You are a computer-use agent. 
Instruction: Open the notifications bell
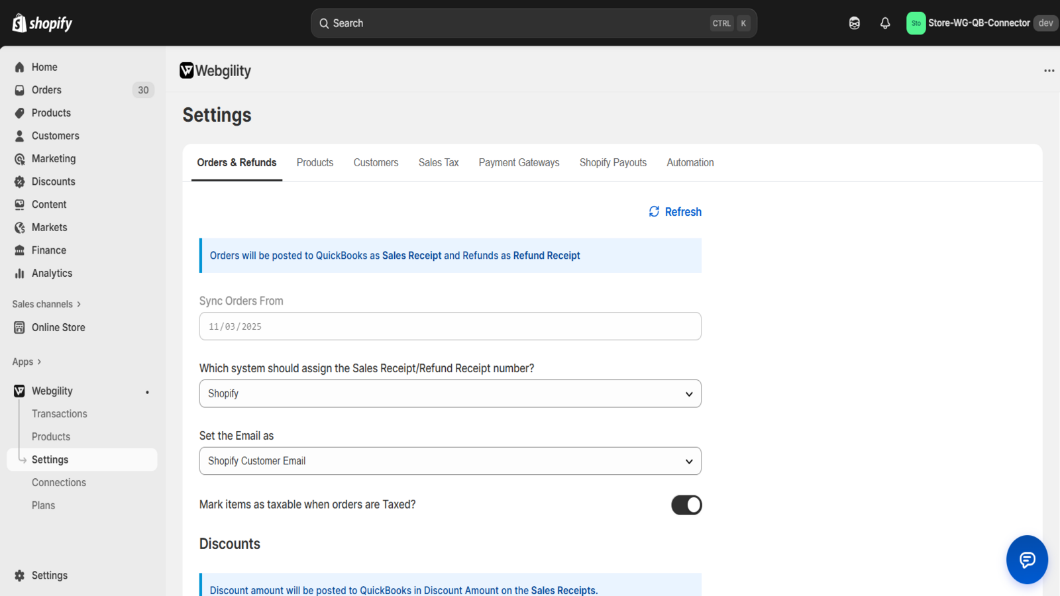[885, 23]
